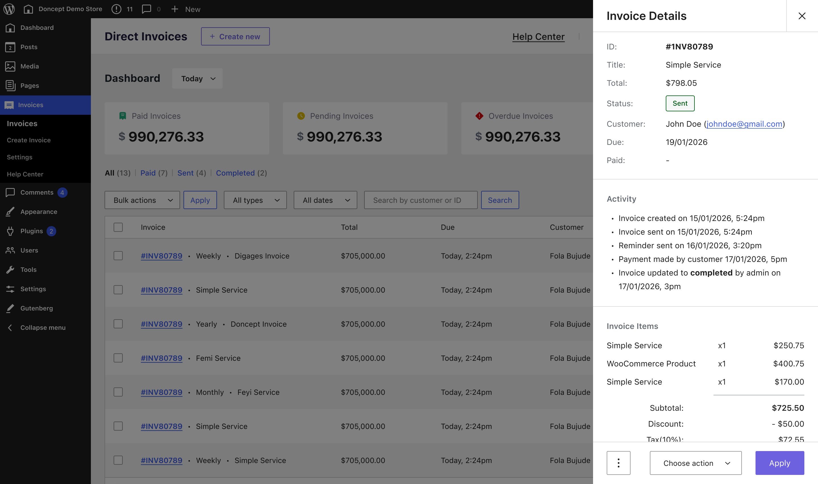Viewport: 818px width, 484px height.
Task: Click Apply next to Bulk actions
Action: (200, 200)
